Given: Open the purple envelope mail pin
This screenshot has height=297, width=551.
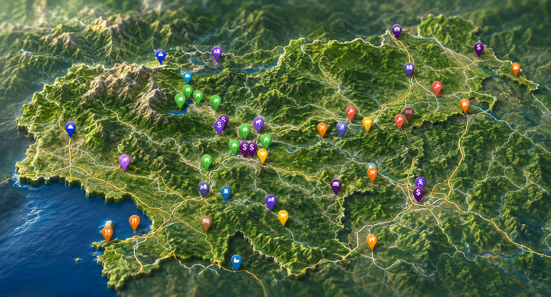Looking at the screenshot, I should click(336, 186).
